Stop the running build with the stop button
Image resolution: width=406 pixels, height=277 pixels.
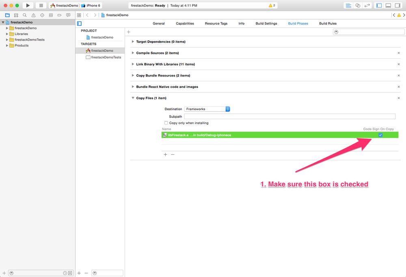41,5
